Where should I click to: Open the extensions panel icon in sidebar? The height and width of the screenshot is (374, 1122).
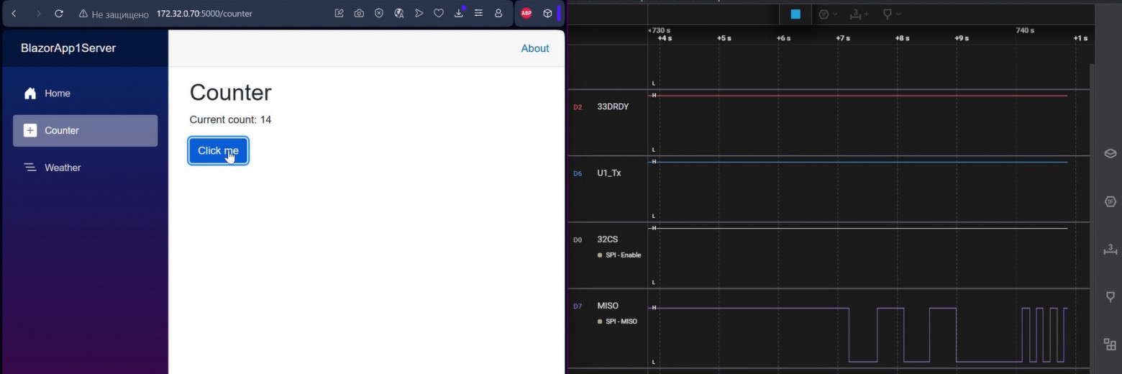1110,345
